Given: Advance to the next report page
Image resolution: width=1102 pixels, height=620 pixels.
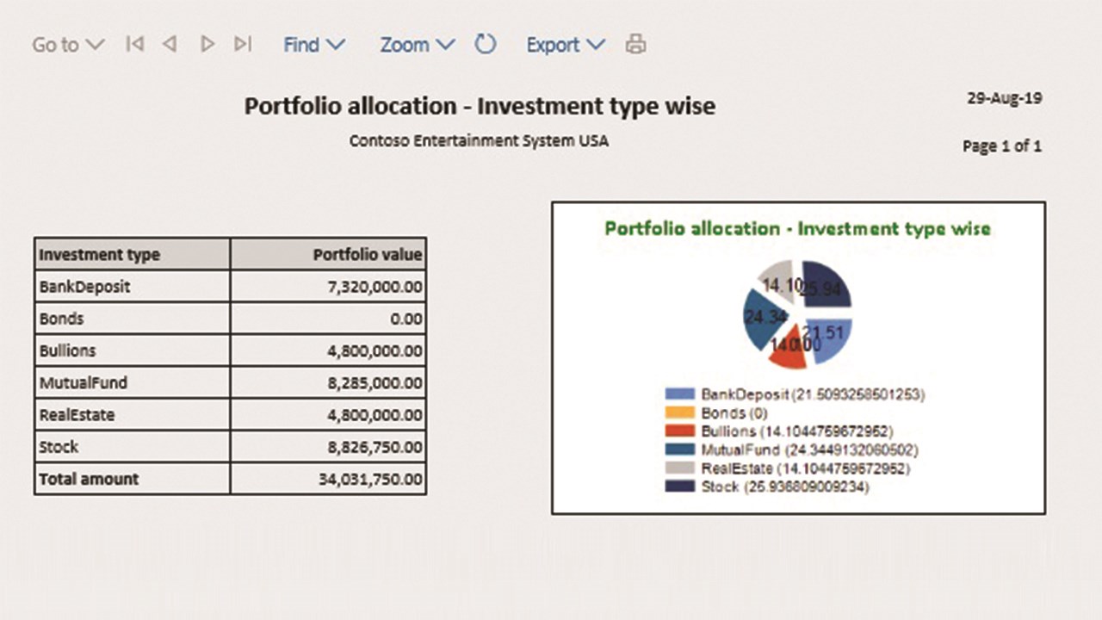Looking at the screenshot, I should coord(207,44).
